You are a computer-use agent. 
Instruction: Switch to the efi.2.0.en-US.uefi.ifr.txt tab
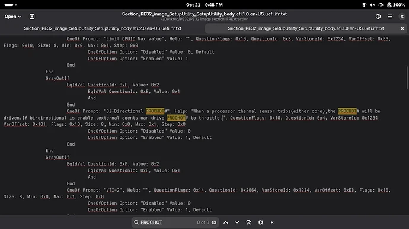tap(103, 28)
